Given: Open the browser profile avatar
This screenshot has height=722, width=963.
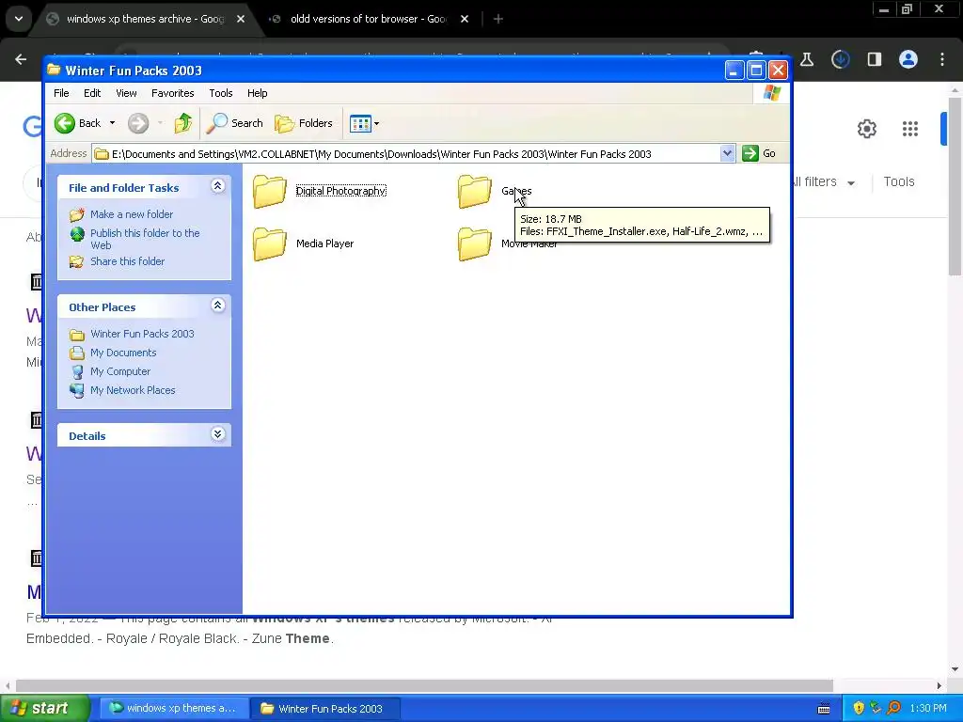Looking at the screenshot, I should 908,59.
